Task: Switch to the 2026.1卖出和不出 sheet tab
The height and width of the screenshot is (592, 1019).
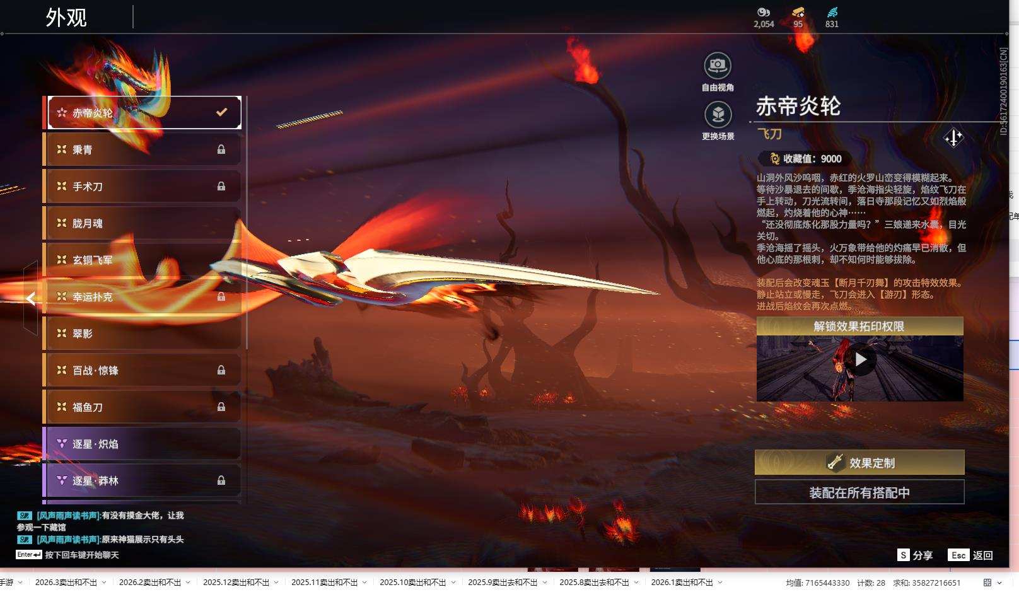Action: click(683, 582)
